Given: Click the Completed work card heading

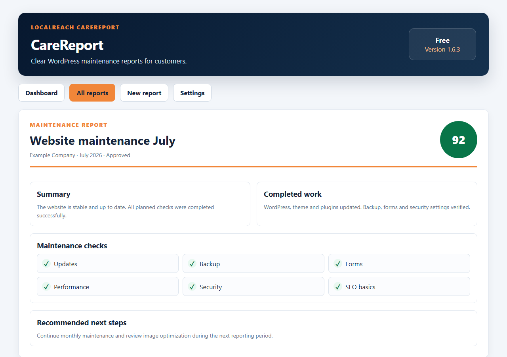Looking at the screenshot, I should pos(293,194).
